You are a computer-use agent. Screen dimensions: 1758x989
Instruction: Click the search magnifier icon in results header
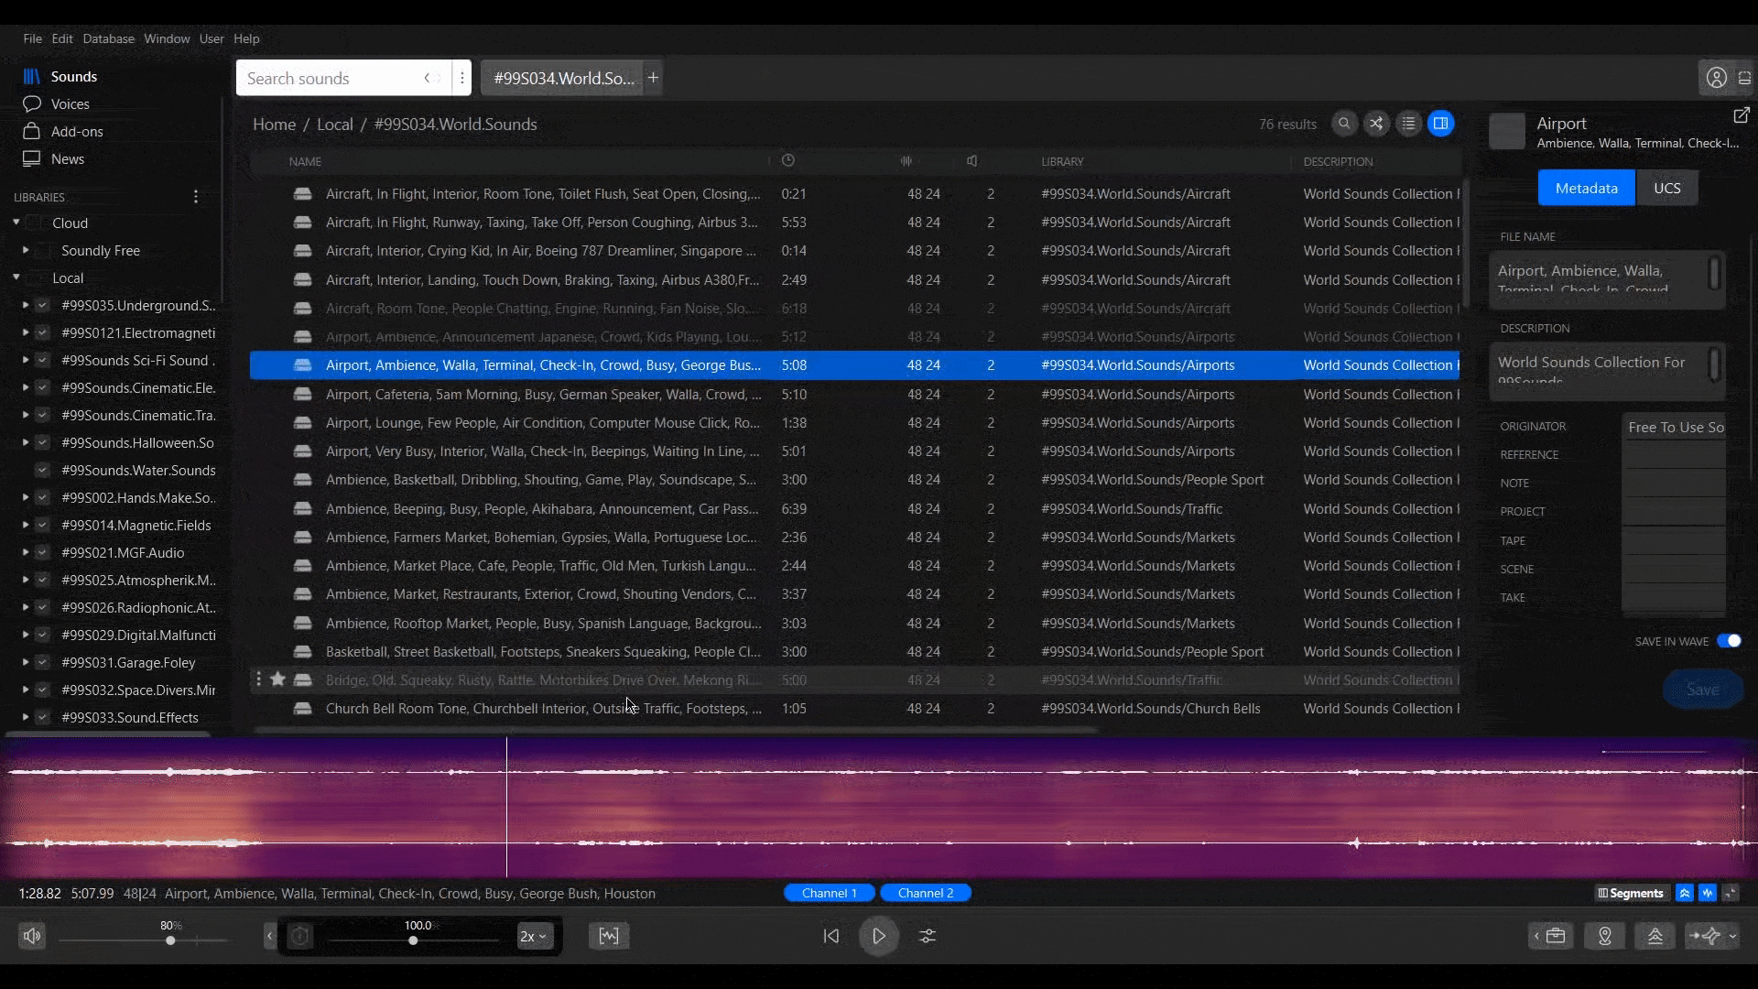(1344, 124)
